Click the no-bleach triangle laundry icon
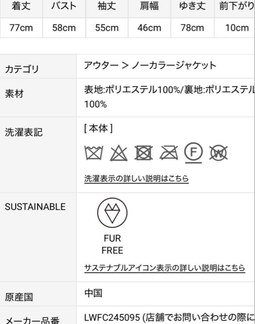255x324 pixels. coord(119,153)
